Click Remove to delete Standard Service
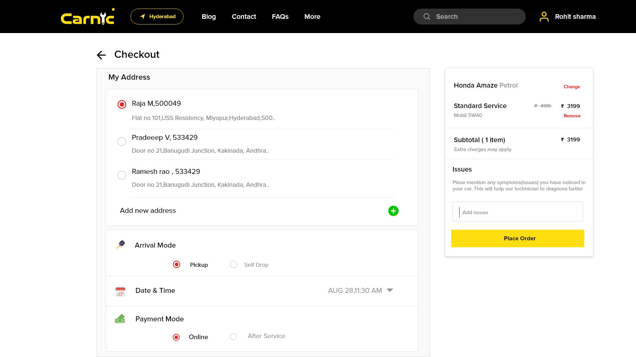636x357 pixels. 572,116
